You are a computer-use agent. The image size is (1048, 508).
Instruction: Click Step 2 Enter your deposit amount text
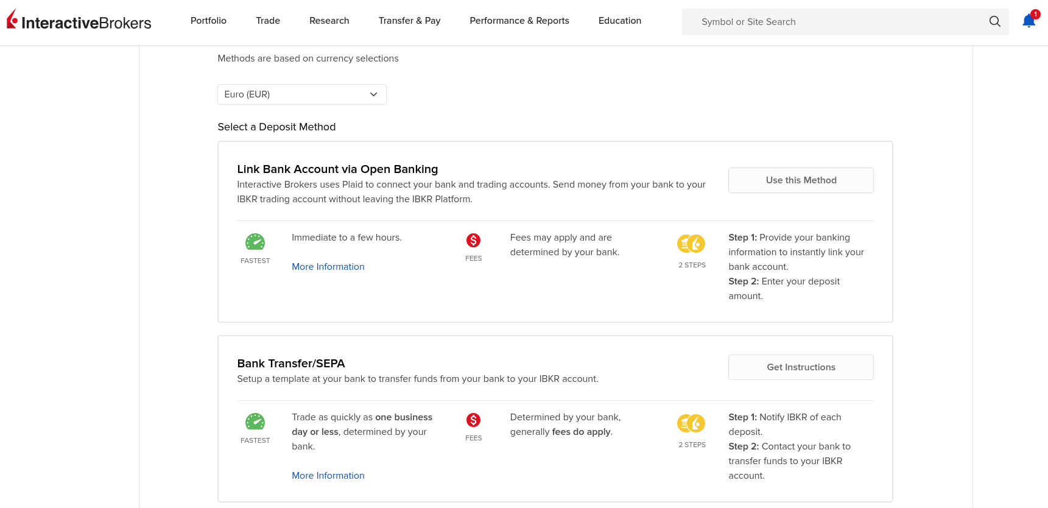(x=784, y=289)
